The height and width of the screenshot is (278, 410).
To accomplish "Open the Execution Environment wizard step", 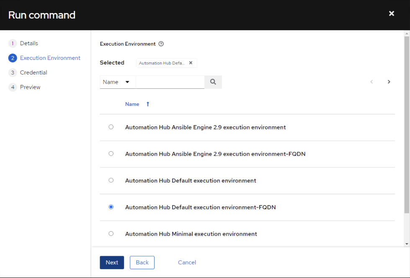I will 44,58.
